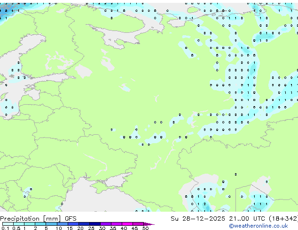Click the '0.1' legend label
Viewport: 298px width, 230px height.
pos(5,228)
